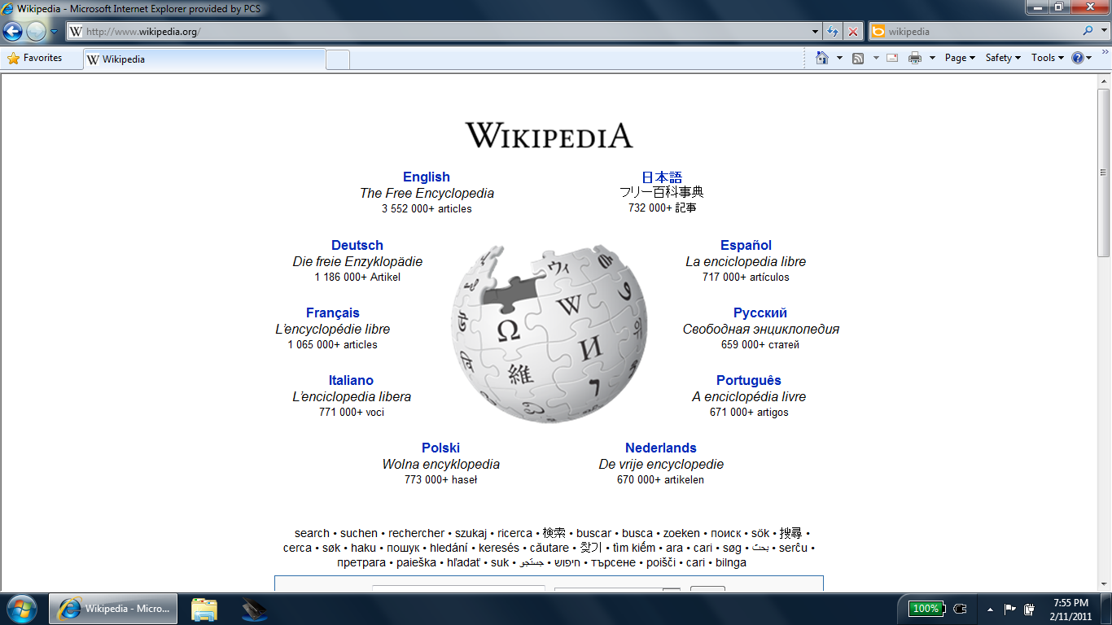Click the Print icon
1112x625 pixels.
tap(914, 58)
